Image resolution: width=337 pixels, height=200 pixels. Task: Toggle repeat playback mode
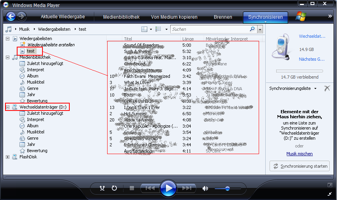(114, 188)
